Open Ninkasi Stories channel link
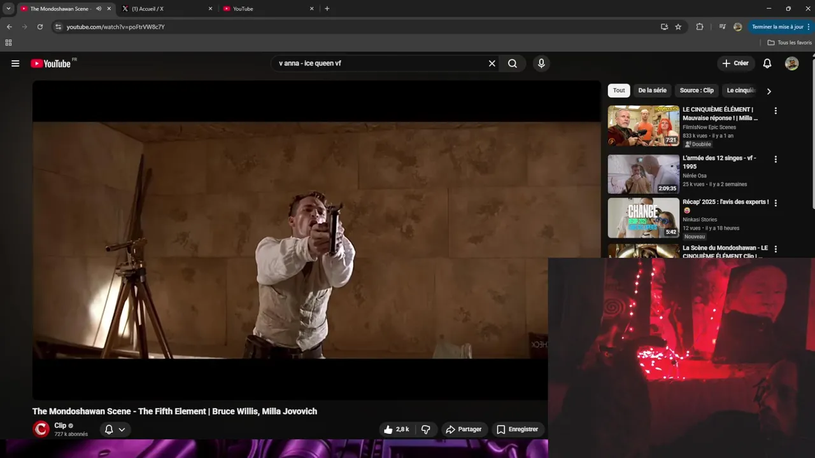Image resolution: width=815 pixels, height=458 pixels. pyautogui.click(x=700, y=219)
